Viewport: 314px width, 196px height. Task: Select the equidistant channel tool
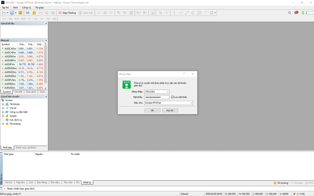click(x=193, y=13)
